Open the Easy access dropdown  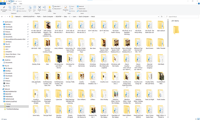coord(57,9)
